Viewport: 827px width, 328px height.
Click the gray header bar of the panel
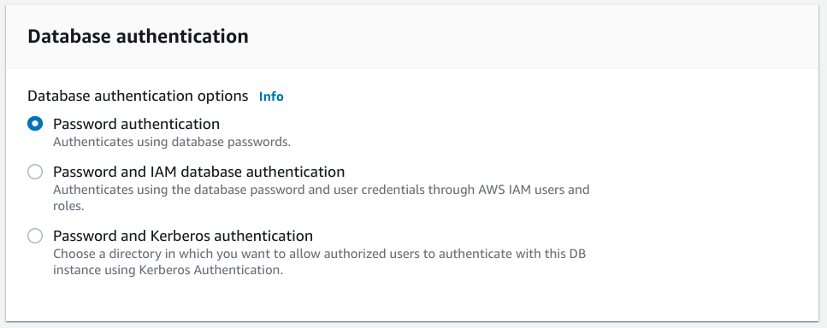coord(412,37)
